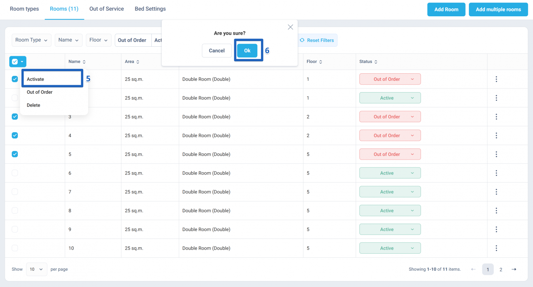Expand the Room Type filter dropdown

click(31, 40)
